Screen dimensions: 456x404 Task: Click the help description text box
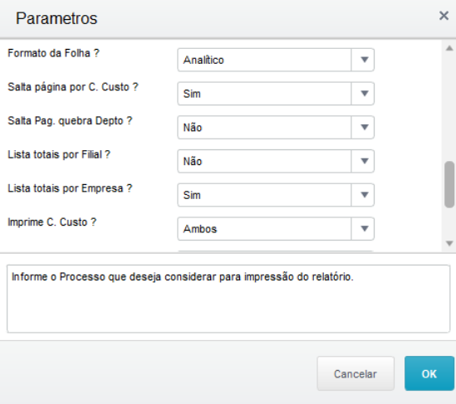tap(228, 299)
